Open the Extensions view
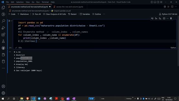This screenshot has width=179, height=101. point(3,35)
